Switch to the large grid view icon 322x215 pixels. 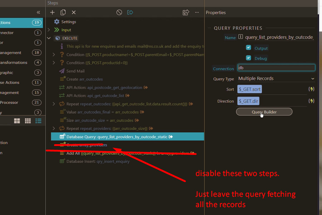(17, 121)
